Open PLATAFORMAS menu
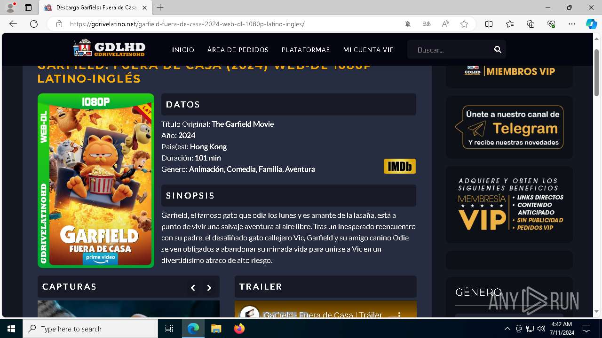The height and width of the screenshot is (338, 602). [306, 50]
